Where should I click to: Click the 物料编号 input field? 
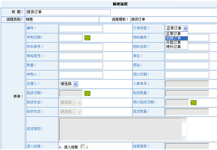click(x=198, y=38)
